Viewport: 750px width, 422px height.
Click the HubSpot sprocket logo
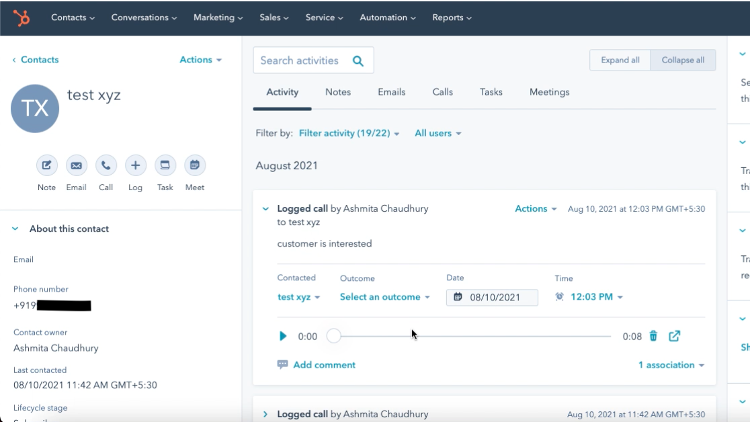(x=22, y=18)
